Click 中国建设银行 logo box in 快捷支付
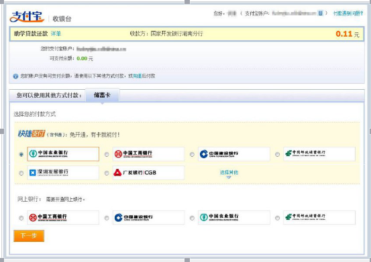This screenshot has height=262, width=371. pyautogui.click(x=233, y=154)
